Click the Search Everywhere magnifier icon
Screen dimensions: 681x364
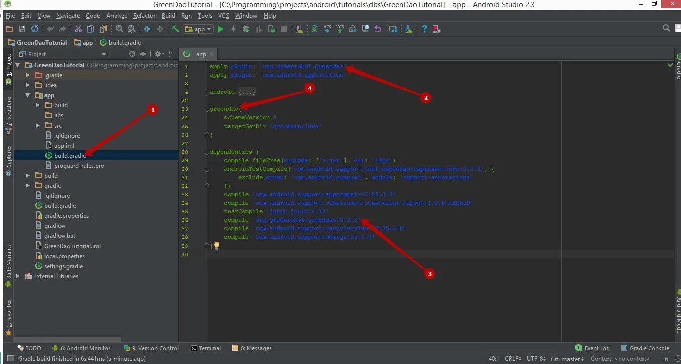(x=666, y=28)
